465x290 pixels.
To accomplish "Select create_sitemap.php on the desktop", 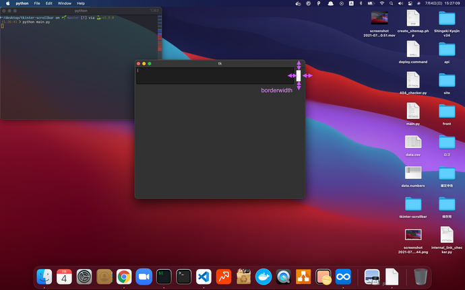I will click(413, 23).
